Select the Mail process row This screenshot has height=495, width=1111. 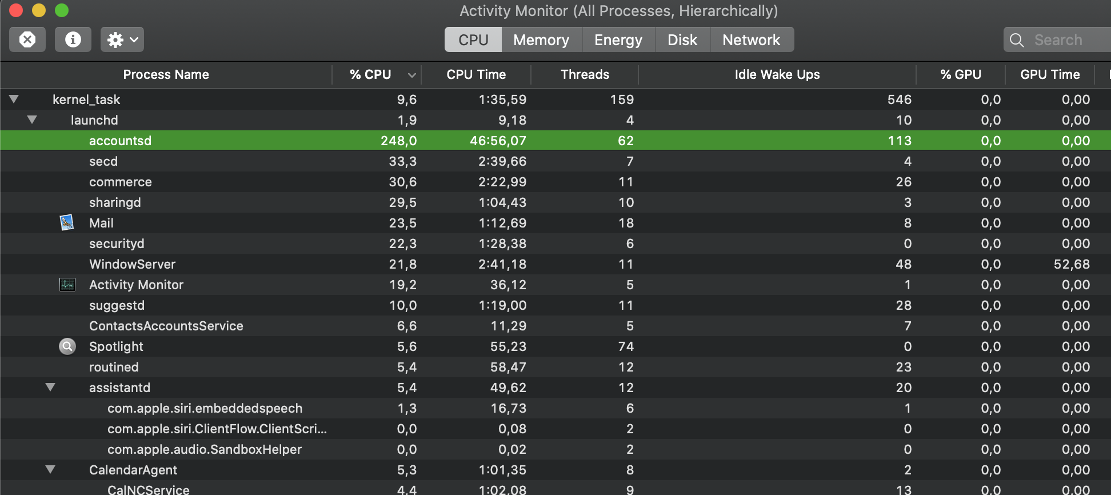point(555,222)
